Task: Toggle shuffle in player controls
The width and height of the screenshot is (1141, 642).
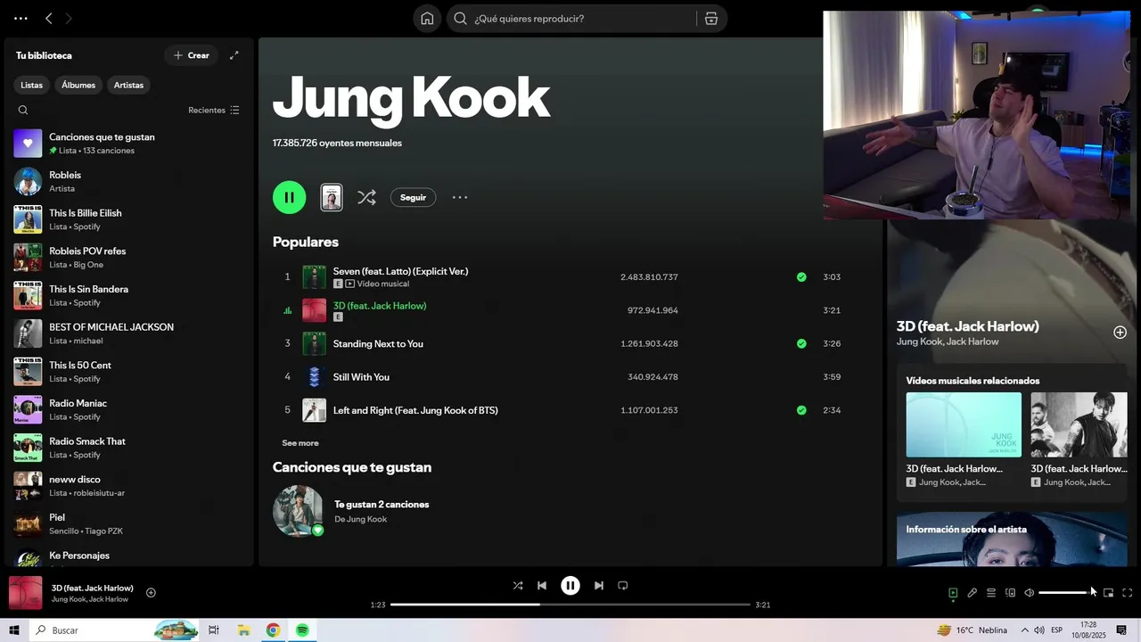Action: [x=518, y=586]
